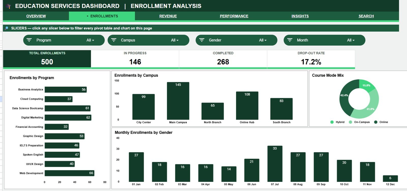Image resolution: width=407 pixels, height=191 pixels.
Task: Select the 15.8% donut segment
Action: coord(366,85)
